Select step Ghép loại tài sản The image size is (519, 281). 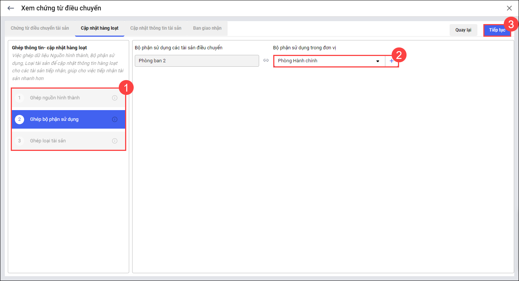tap(69, 141)
